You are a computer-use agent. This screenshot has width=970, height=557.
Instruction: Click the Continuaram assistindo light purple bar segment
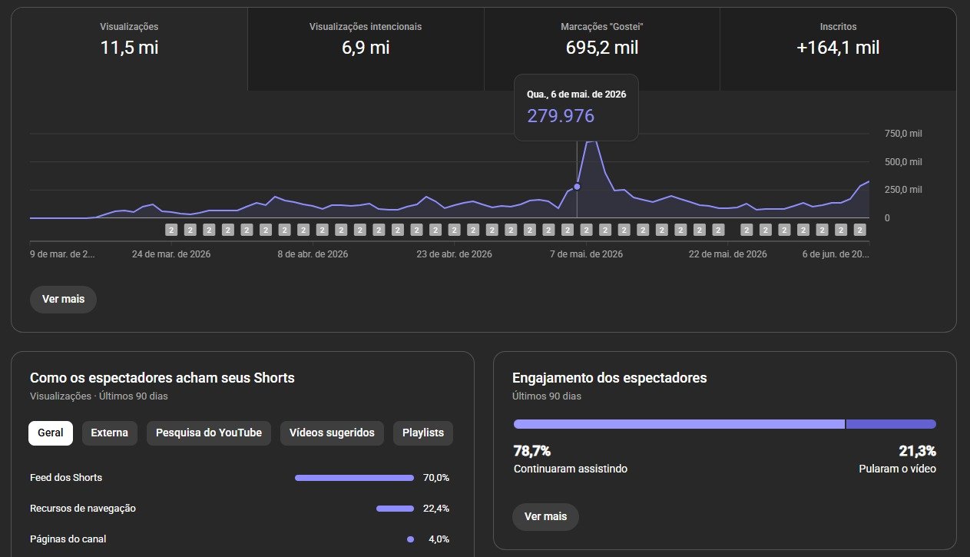click(679, 424)
